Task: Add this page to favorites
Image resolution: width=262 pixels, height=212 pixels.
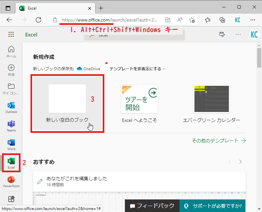Action: pos(192,20)
